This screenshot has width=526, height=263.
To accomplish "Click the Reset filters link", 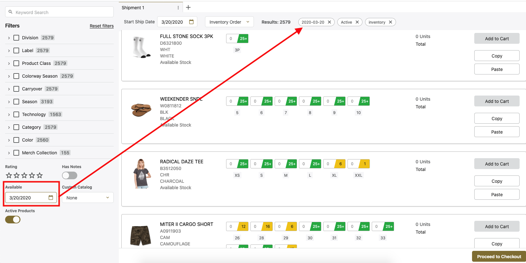I will pyautogui.click(x=102, y=26).
